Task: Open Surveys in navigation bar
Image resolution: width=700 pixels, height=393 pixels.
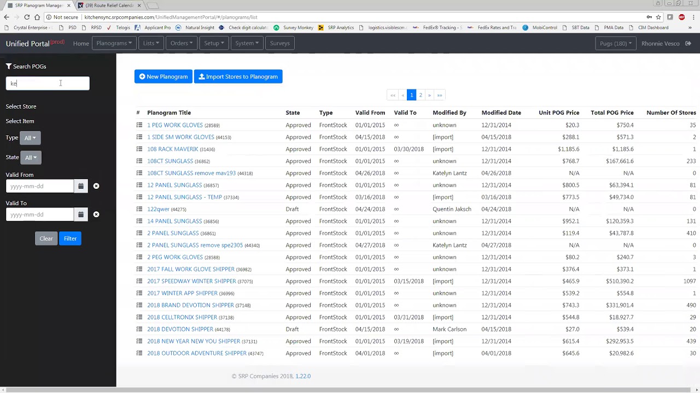Action: coord(279,43)
